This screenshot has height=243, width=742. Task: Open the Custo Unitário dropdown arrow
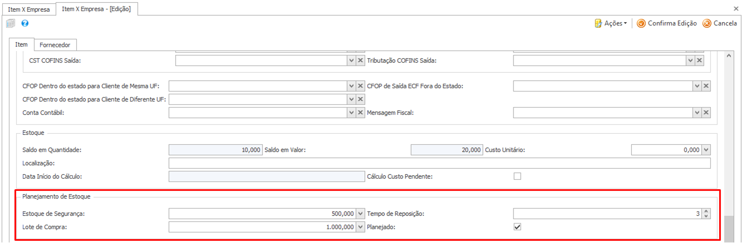click(x=706, y=150)
